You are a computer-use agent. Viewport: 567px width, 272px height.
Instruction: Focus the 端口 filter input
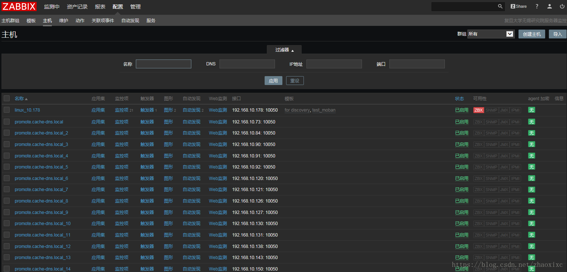(417, 64)
